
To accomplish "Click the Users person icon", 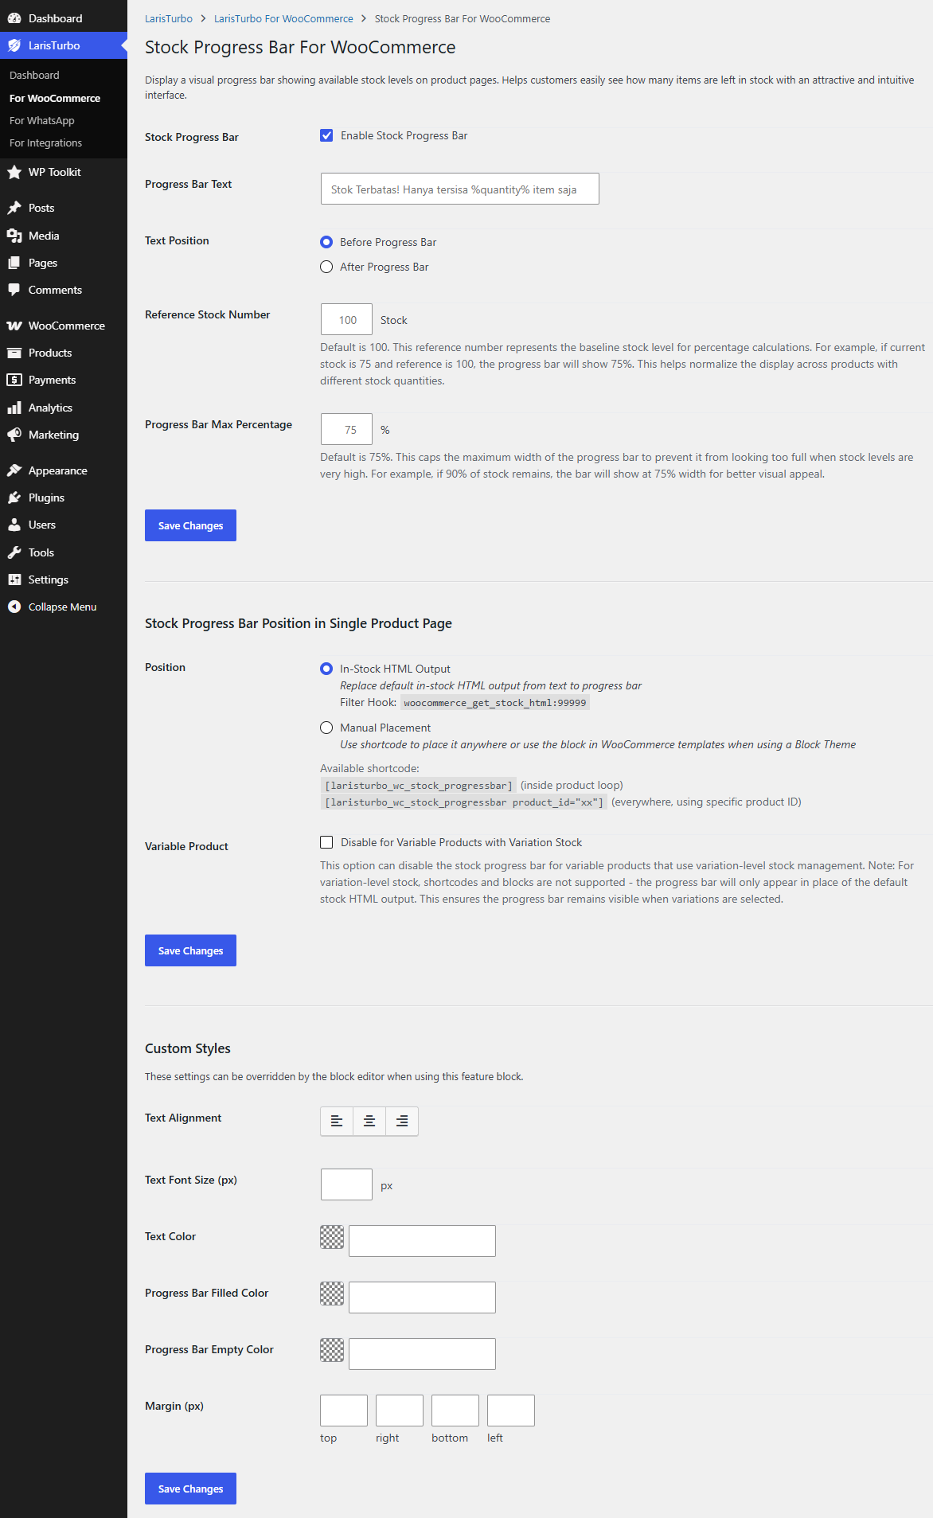I will click(x=14, y=525).
